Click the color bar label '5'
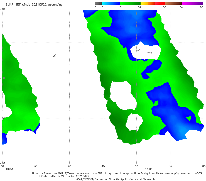Image resolution: width=206 pixels, height=181 pixels. 102,8
